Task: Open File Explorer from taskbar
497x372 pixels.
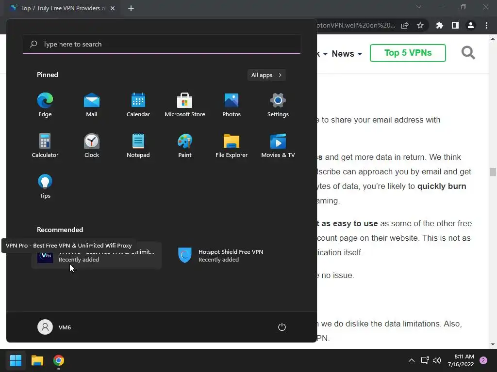Action: pos(37,360)
